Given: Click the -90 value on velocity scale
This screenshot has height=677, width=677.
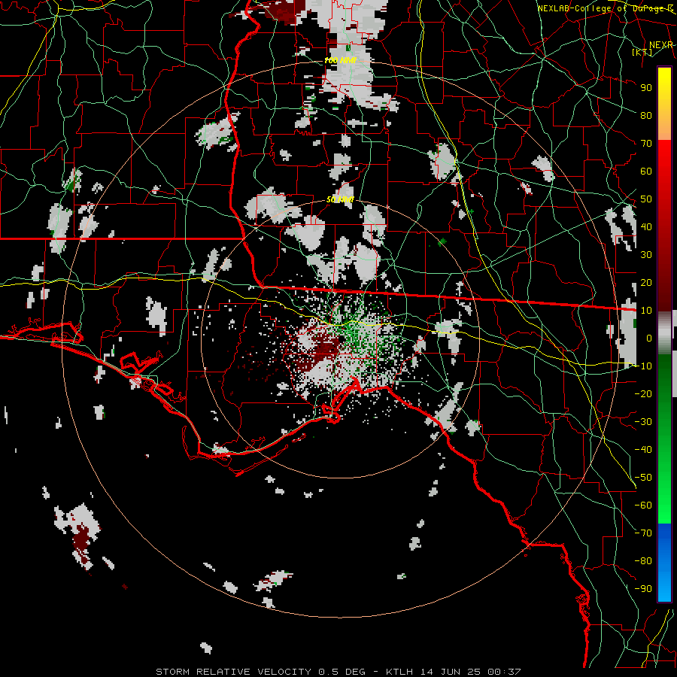Looking at the screenshot, I should [643, 589].
